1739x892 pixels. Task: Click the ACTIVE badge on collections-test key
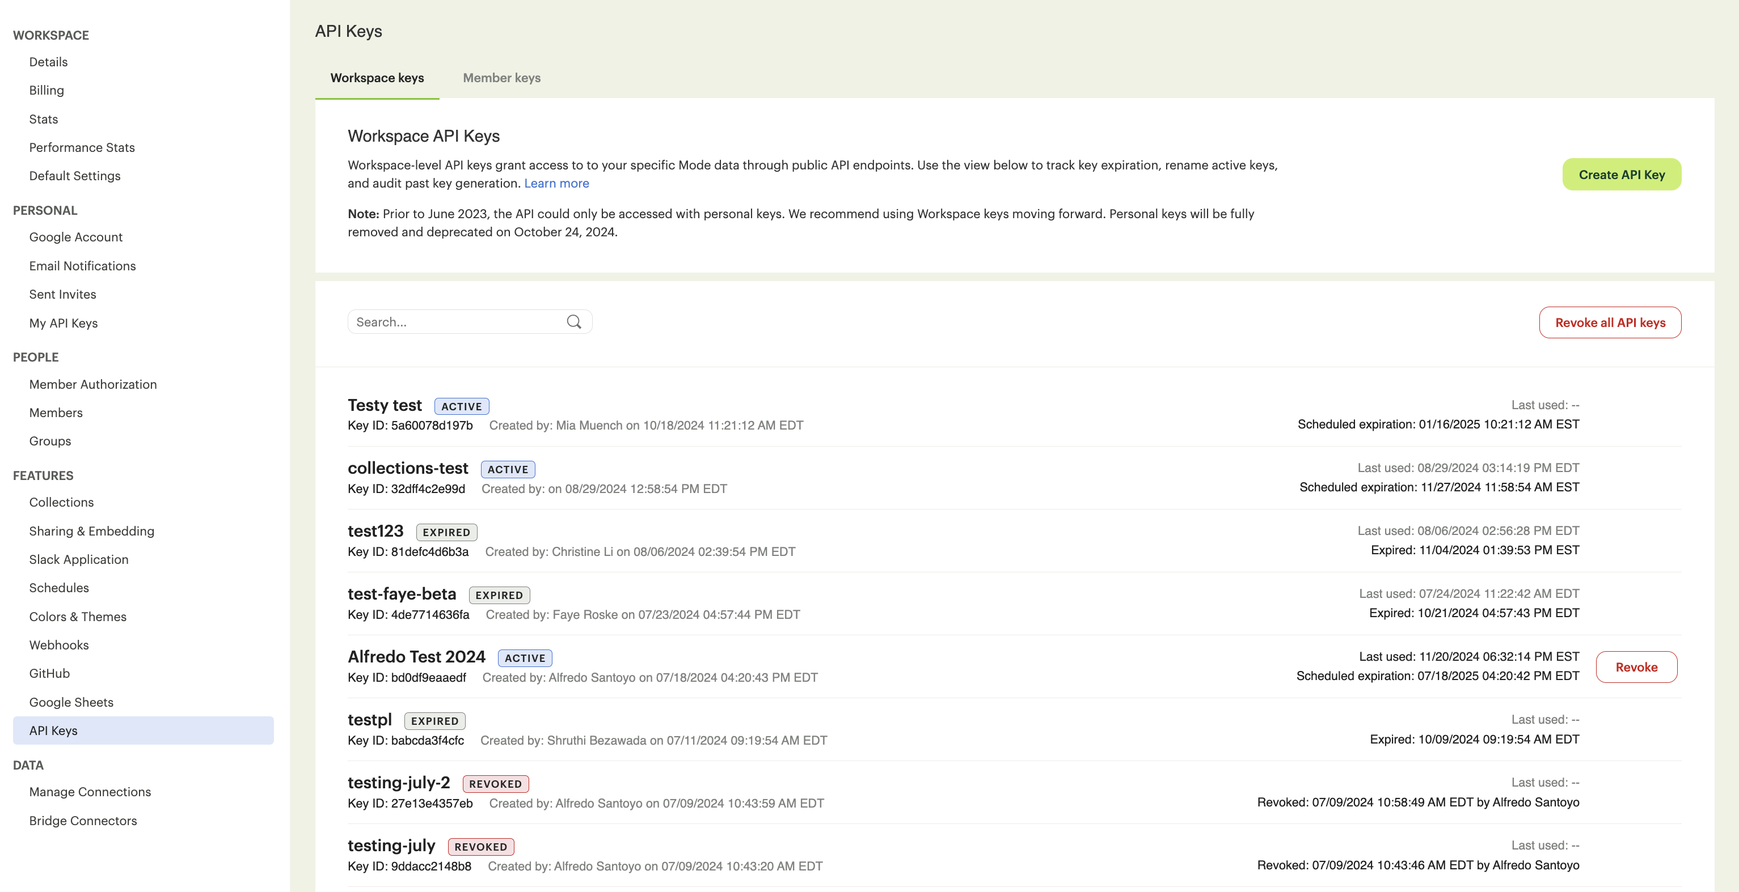506,468
